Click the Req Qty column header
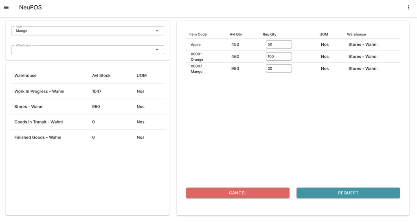Screen dimensions: 417x222 (x=269, y=34)
